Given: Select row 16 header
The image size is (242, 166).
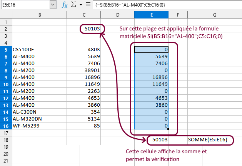Looking at the screenshot, I should click(x=6, y=126).
